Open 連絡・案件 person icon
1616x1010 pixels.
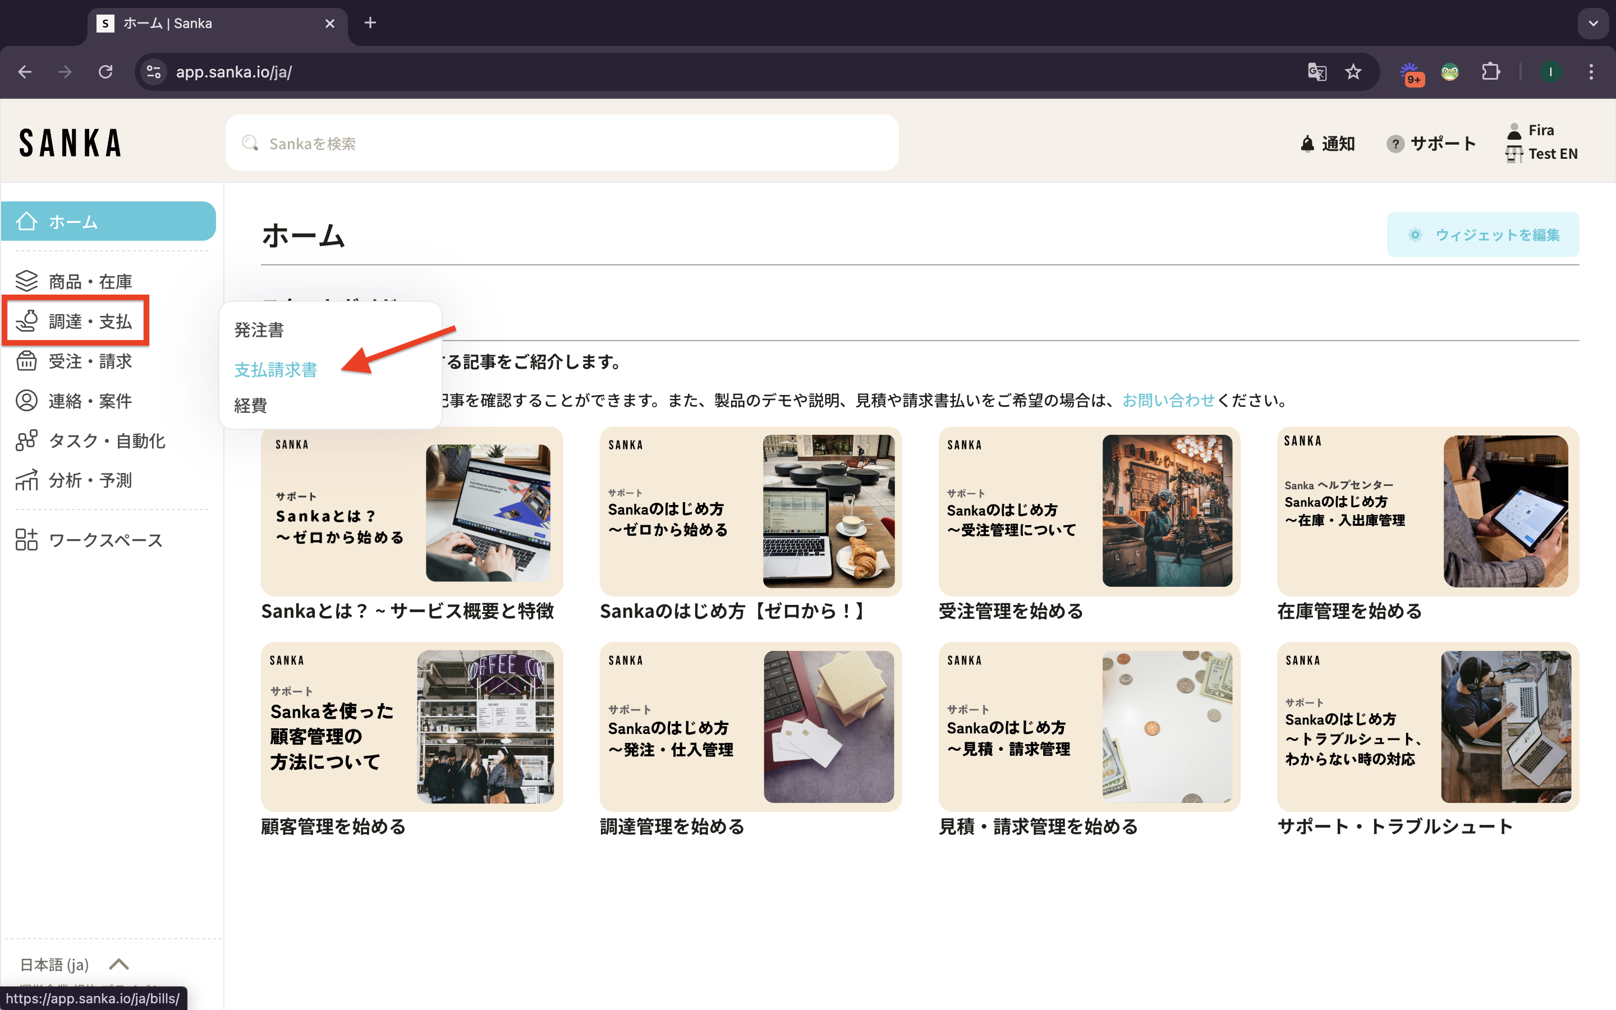(27, 401)
